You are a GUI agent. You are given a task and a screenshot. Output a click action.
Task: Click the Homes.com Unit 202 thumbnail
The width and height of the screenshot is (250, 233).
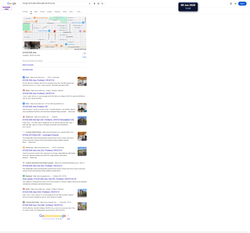coord(82,151)
